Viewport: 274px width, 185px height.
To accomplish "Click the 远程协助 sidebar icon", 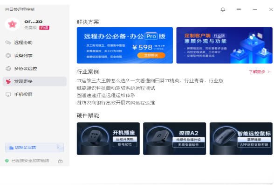I will coord(8,43).
